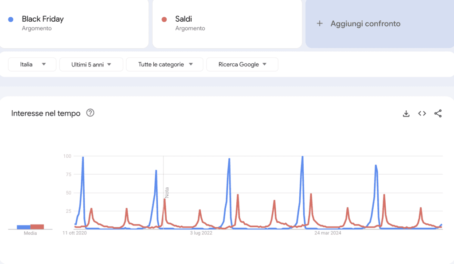Click the plus icon for adding comparison
Image resolution: width=454 pixels, height=264 pixels.
click(x=320, y=23)
